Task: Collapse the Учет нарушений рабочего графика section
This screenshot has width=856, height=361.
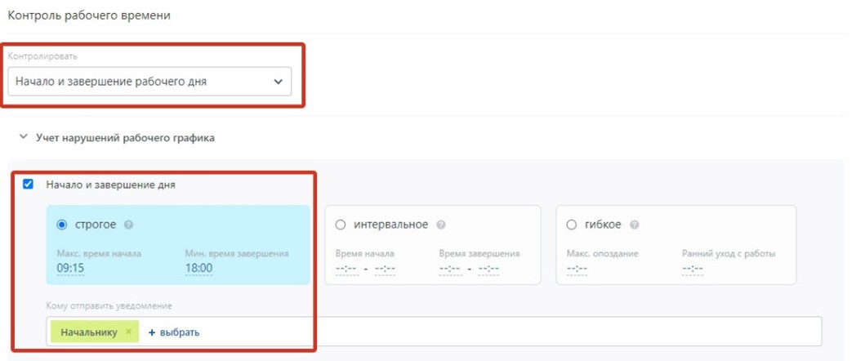Action: pos(23,138)
